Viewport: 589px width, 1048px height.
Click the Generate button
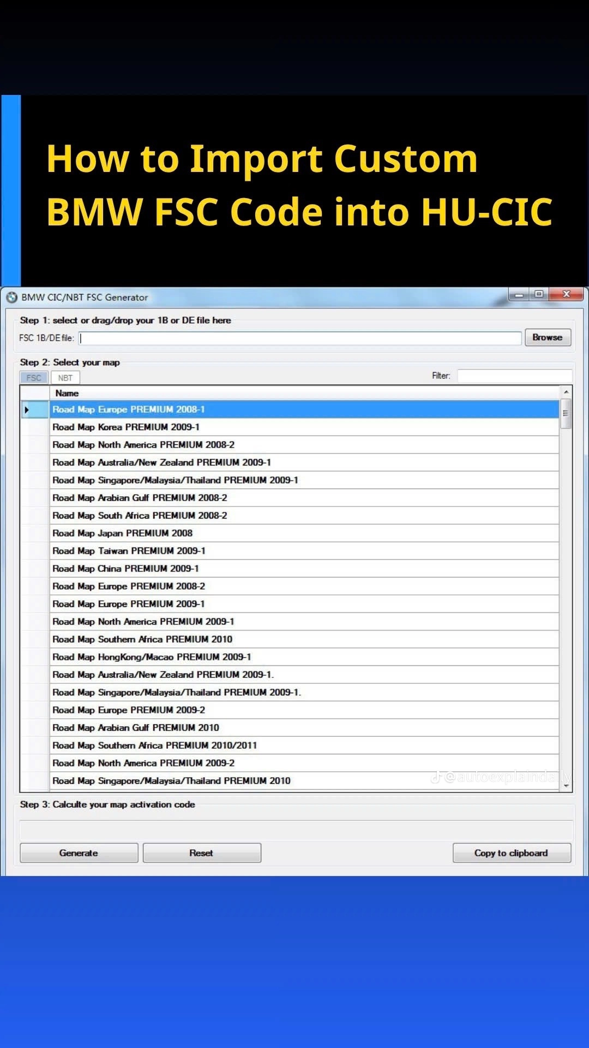click(79, 853)
